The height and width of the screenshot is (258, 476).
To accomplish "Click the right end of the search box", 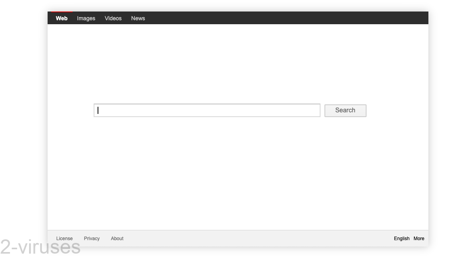I will point(313,110).
